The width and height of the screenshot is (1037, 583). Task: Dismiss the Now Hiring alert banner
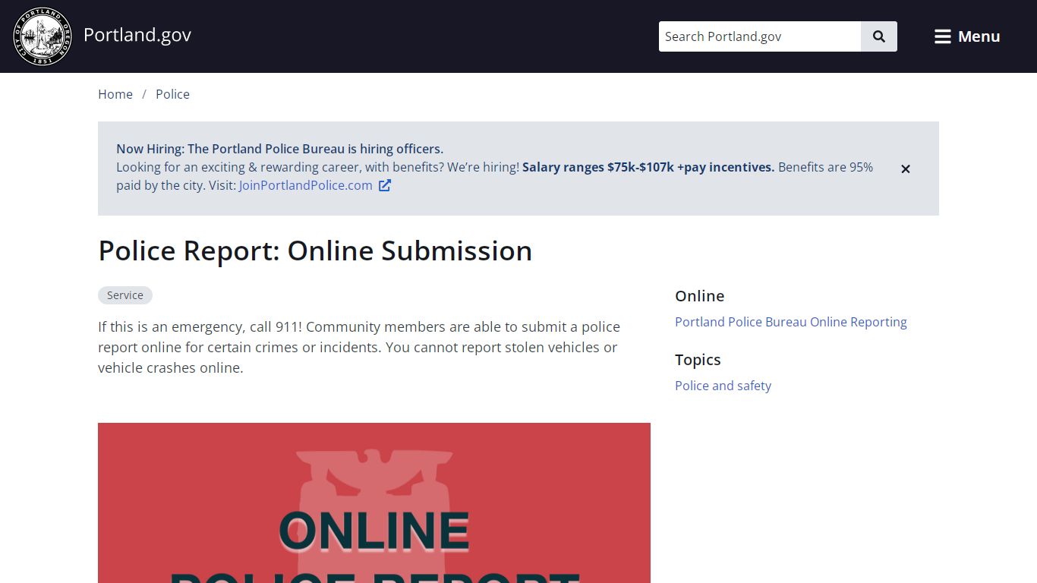pyautogui.click(x=906, y=169)
